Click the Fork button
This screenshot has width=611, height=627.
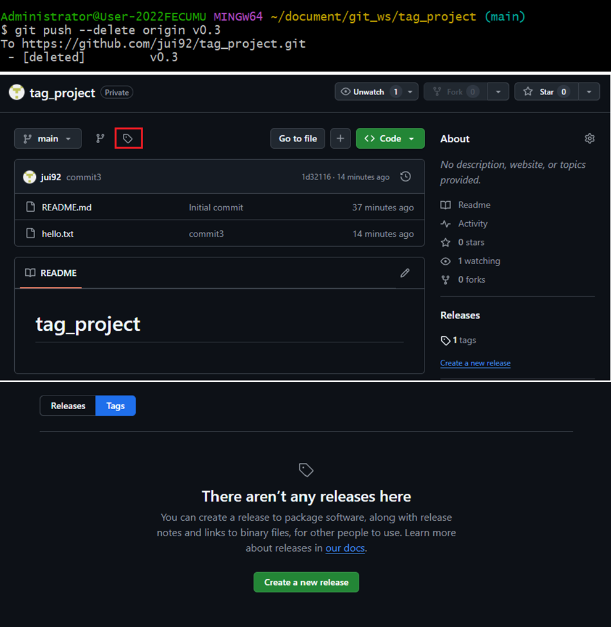455,91
